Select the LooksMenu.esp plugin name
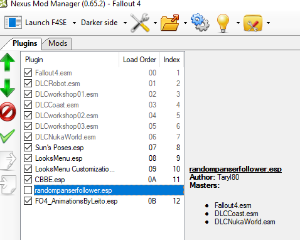 point(59,158)
